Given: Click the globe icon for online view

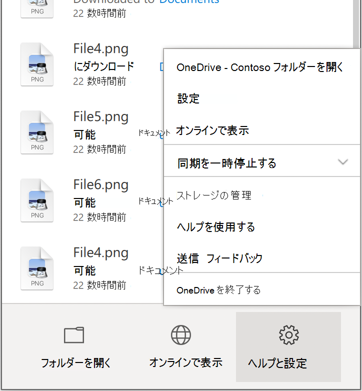Looking at the screenshot, I should pos(181,335).
